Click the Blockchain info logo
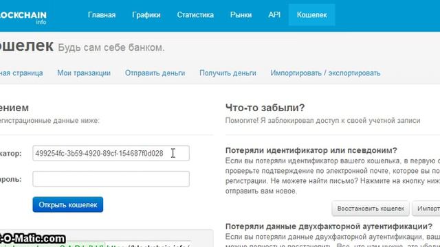This screenshot has width=440, height=247. pyautogui.click(x=23, y=17)
